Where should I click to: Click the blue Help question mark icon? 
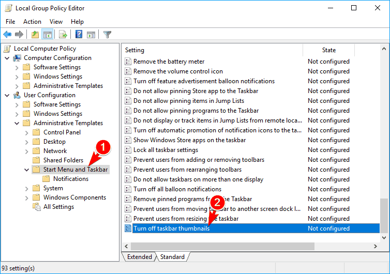[79, 35]
